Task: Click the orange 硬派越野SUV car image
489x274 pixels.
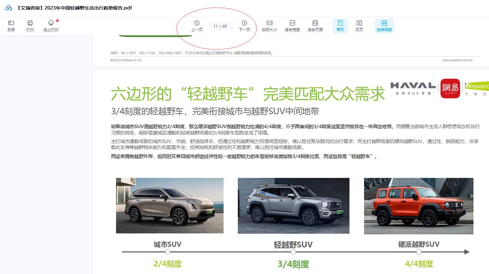Action: (418, 206)
